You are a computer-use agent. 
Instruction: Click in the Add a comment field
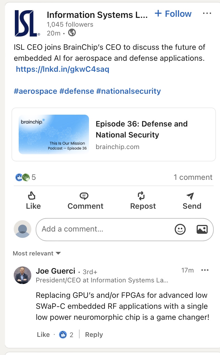[x=104, y=229]
